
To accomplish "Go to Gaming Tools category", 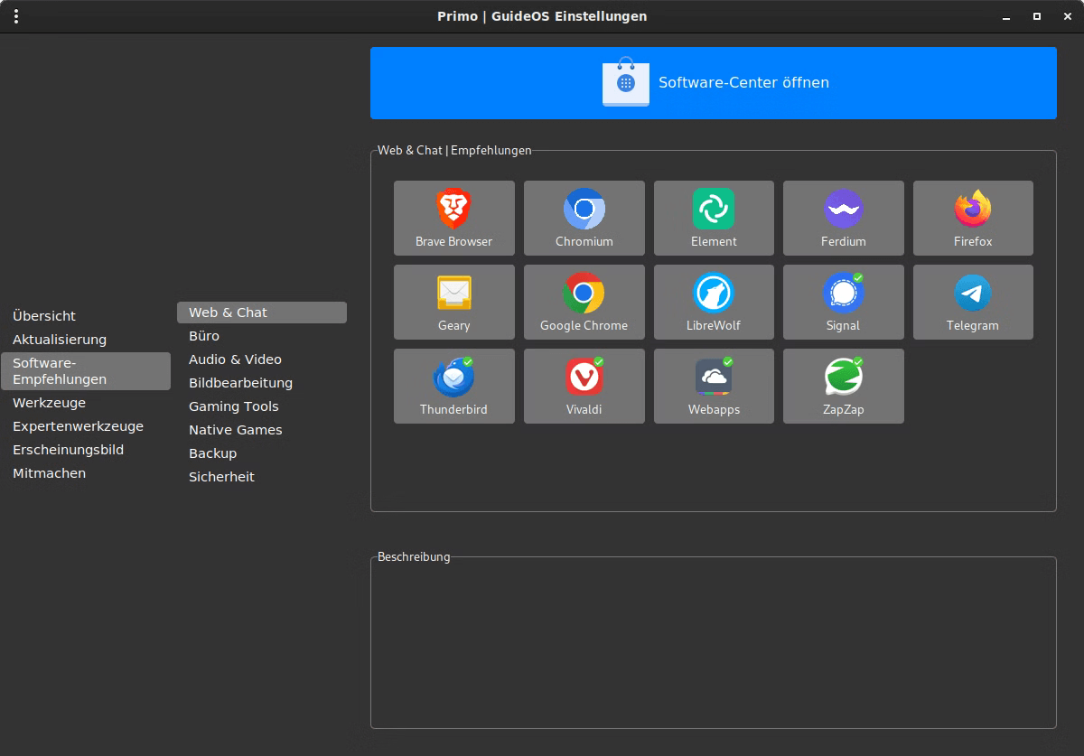I will pos(233,406).
